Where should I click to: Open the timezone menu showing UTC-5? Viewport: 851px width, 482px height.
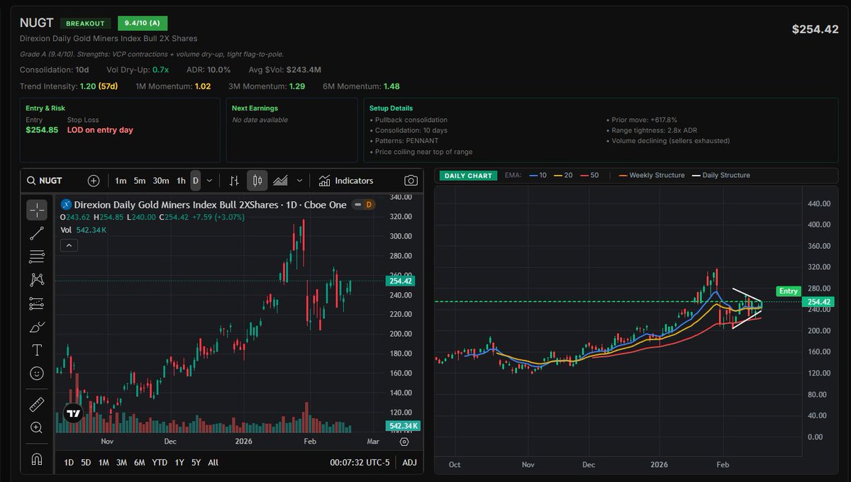point(360,462)
